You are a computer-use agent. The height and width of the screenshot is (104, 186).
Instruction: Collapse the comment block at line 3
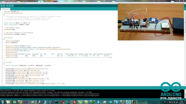(x=3, y=15)
